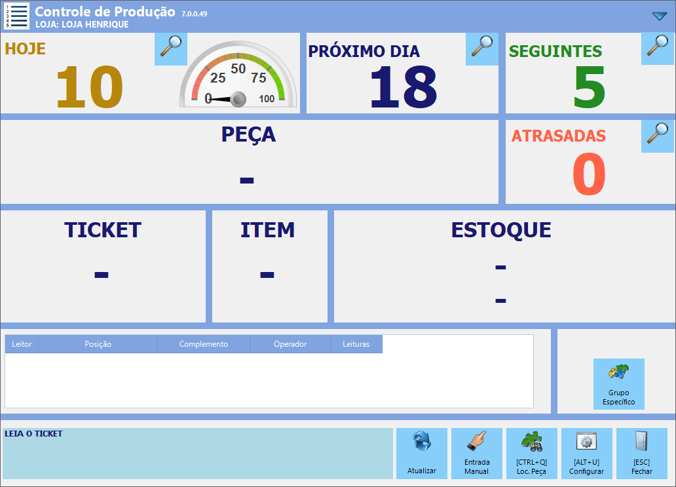
Task: Sort by Posição column header
Action: [98, 344]
